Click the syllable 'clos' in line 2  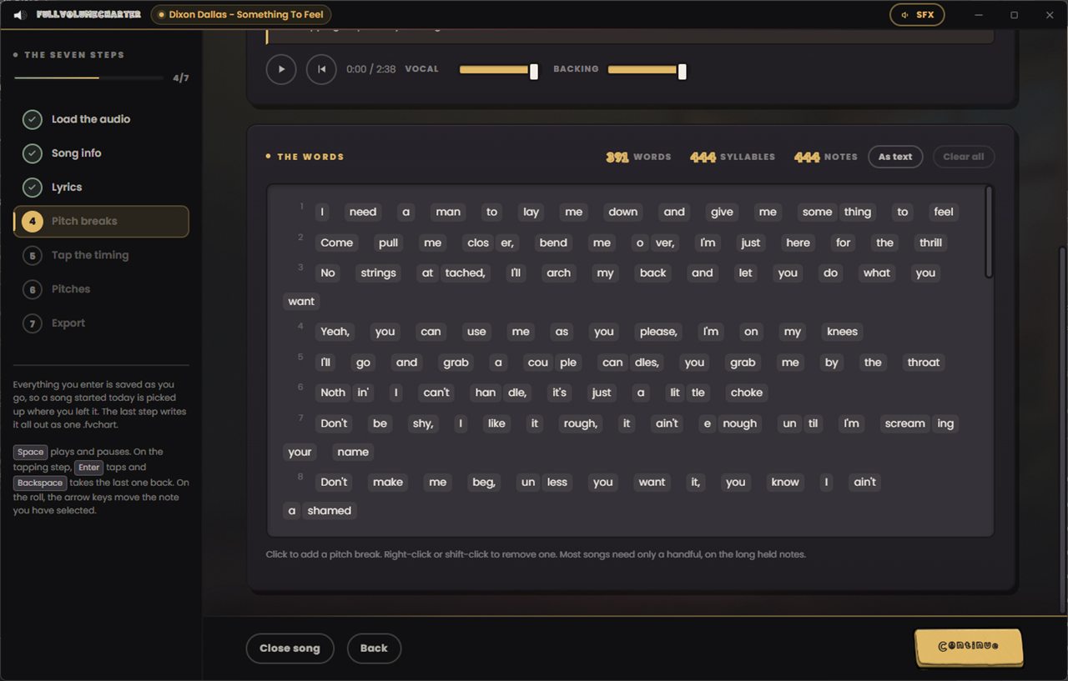point(478,243)
